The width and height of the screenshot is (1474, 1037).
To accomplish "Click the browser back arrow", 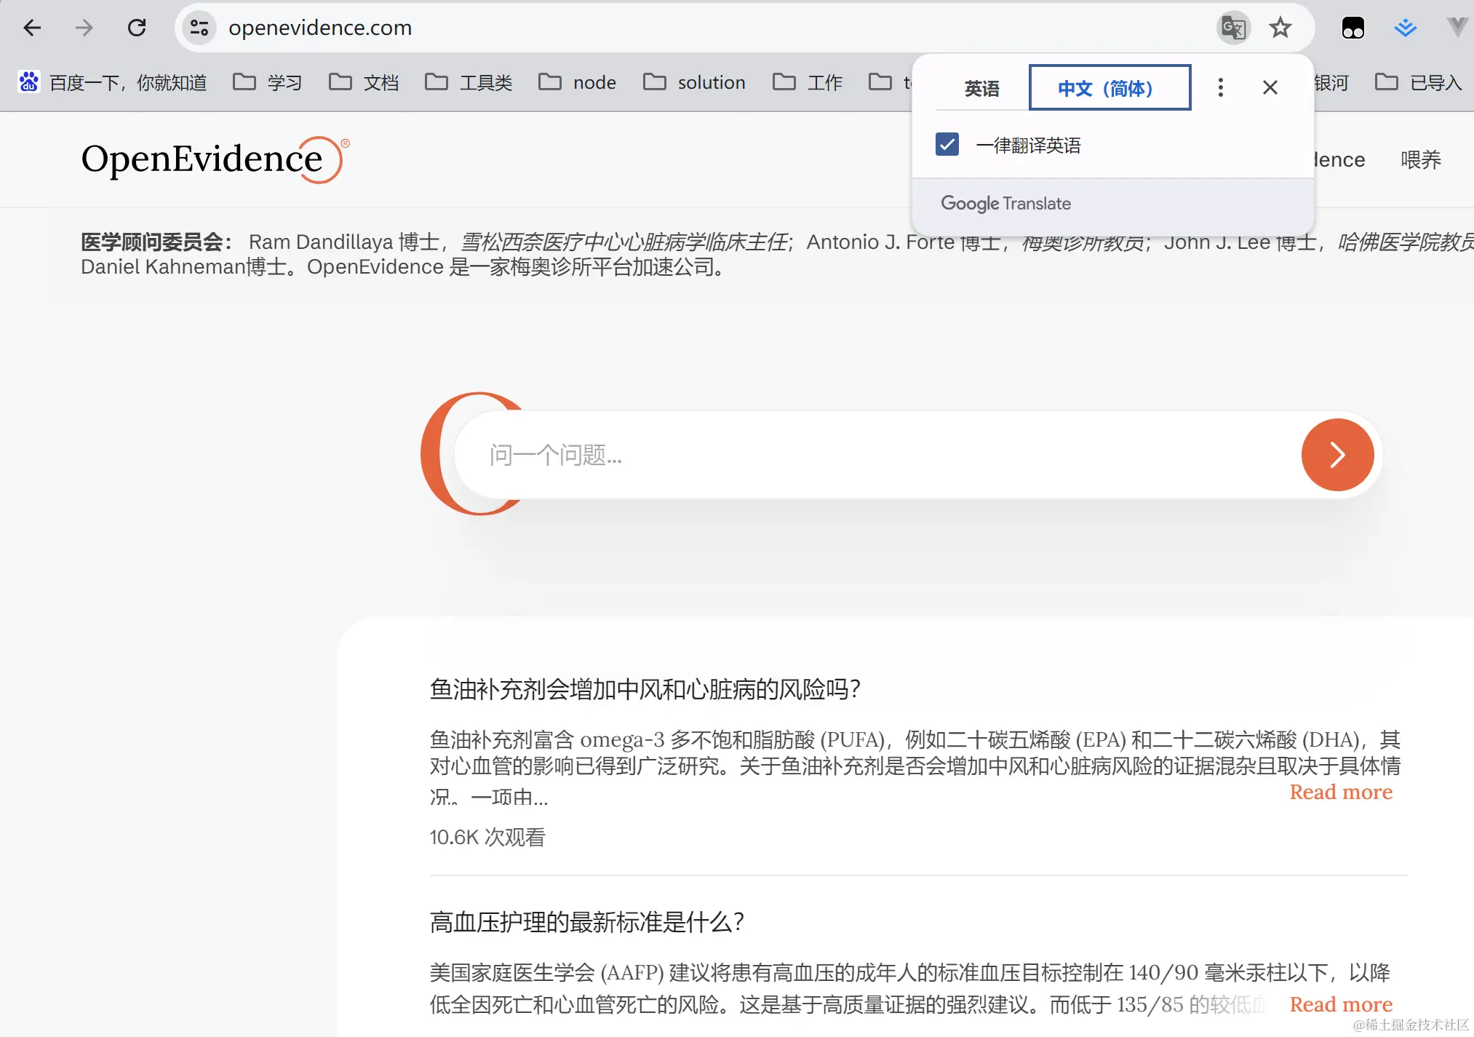I will [x=32, y=28].
